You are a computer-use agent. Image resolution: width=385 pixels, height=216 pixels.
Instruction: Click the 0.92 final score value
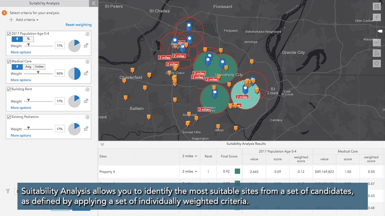(x=226, y=172)
